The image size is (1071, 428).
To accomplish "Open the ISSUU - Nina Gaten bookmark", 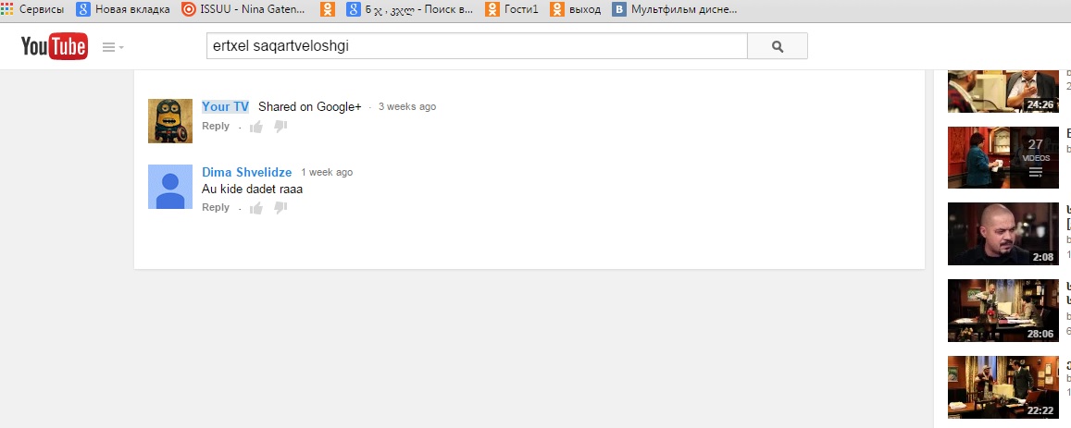I will coord(243,9).
